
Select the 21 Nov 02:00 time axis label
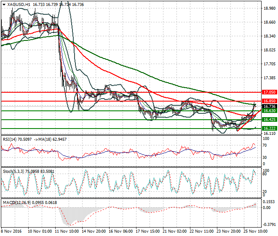coord(175,231)
